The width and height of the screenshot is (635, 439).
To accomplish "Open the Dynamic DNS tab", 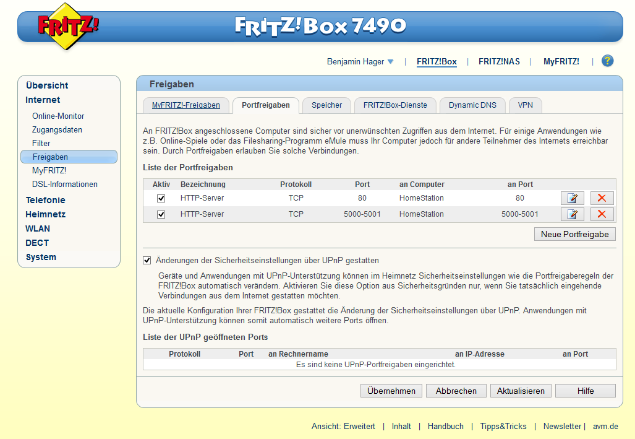I will point(472,105).
